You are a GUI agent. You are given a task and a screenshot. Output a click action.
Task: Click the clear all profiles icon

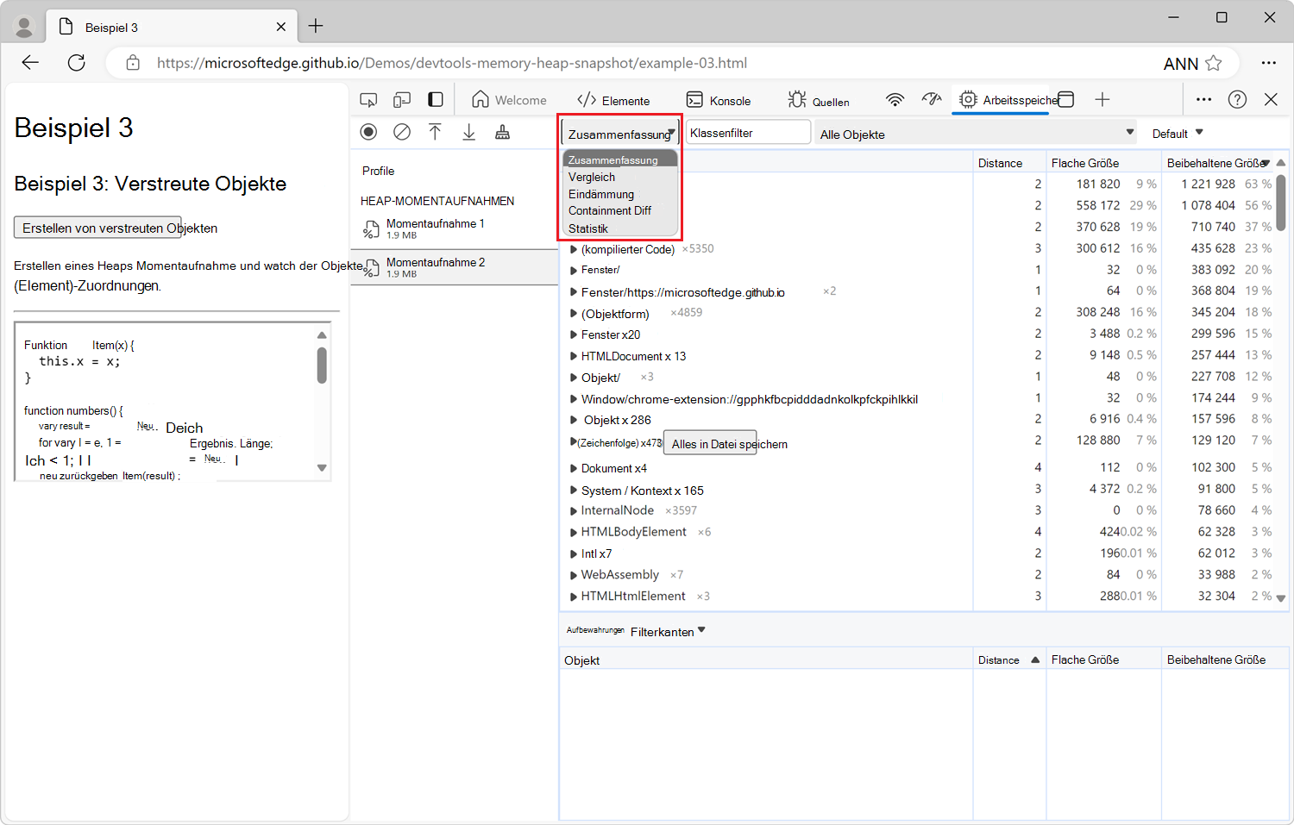coord(402,132)
